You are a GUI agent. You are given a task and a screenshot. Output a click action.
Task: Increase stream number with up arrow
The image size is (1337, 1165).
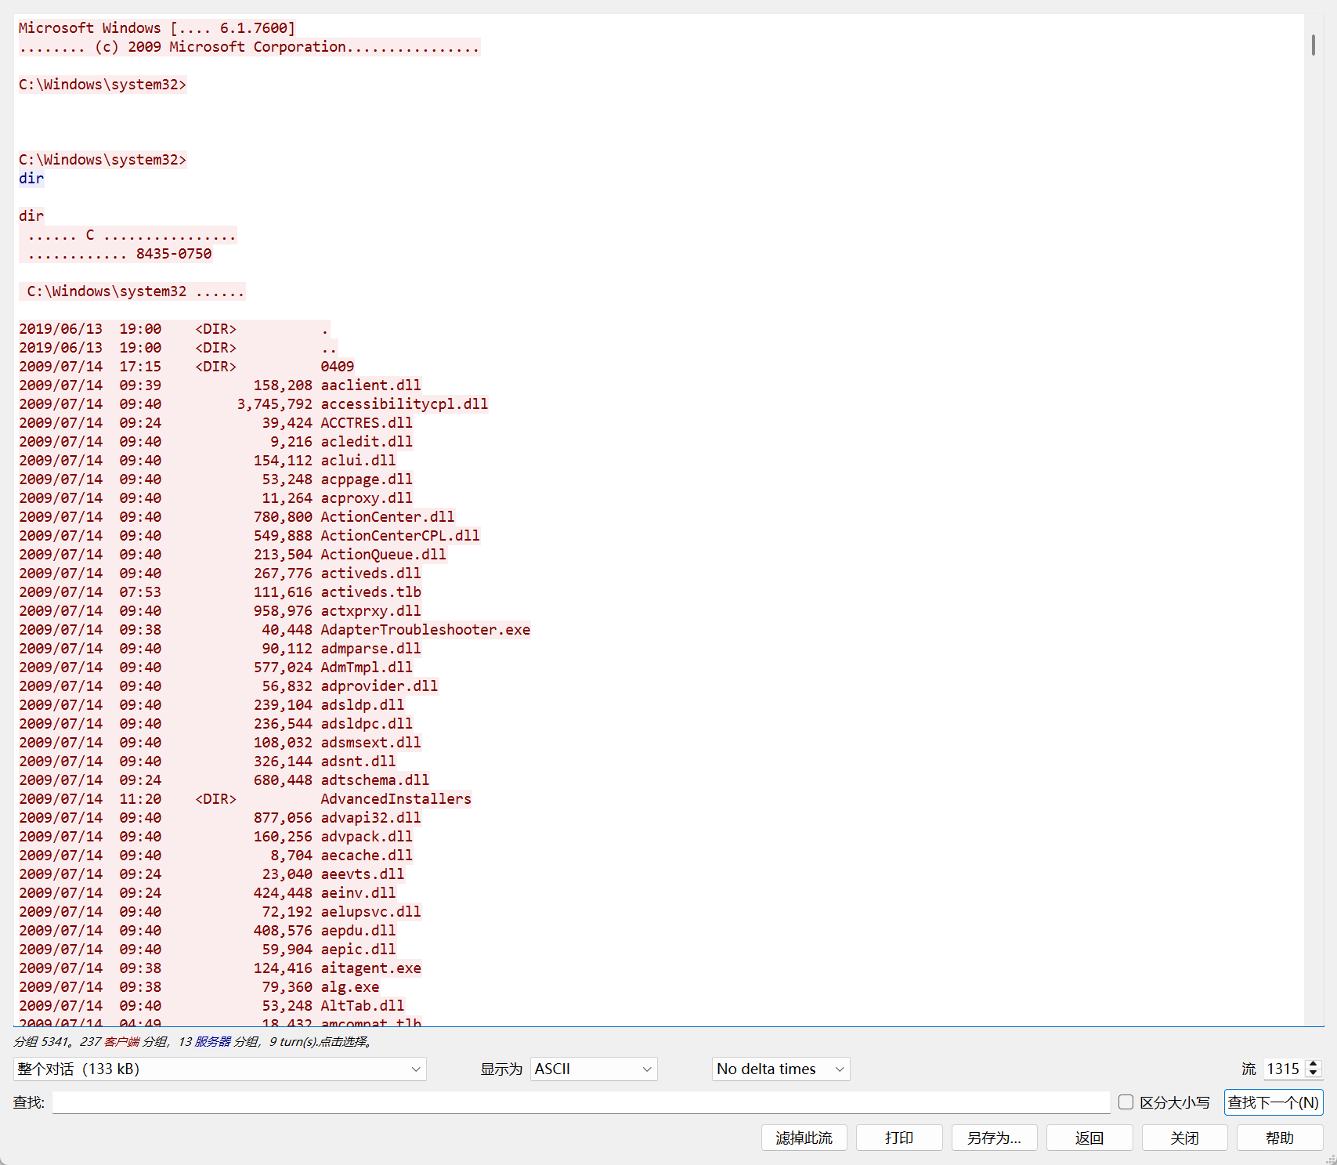[1314, 1064]
